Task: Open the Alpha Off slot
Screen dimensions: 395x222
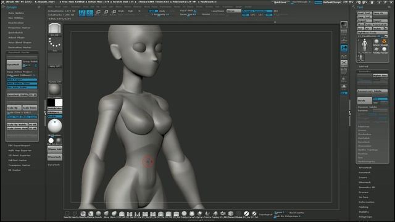Action: (x=55, y=60)
